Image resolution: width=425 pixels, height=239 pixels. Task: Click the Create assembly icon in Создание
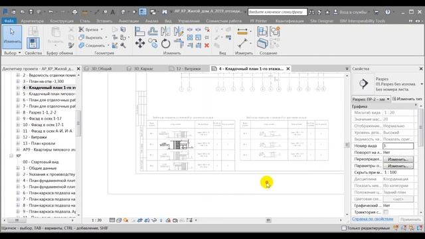point(262,31)
